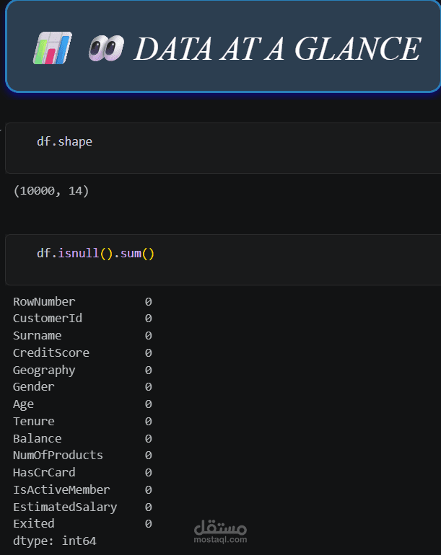Click the 'DATA AT A GLANCE' heading
The image size is (441, 555).
(x=278, y=48)
